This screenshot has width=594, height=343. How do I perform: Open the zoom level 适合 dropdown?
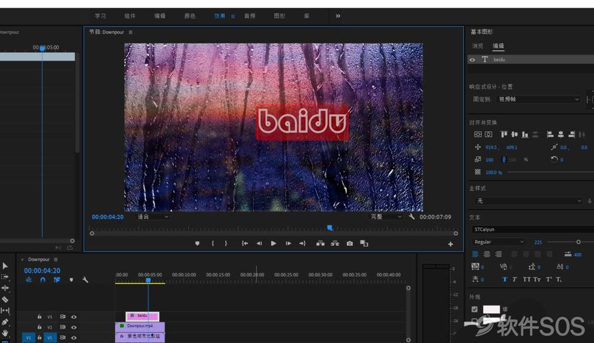[x=153, y=217]
